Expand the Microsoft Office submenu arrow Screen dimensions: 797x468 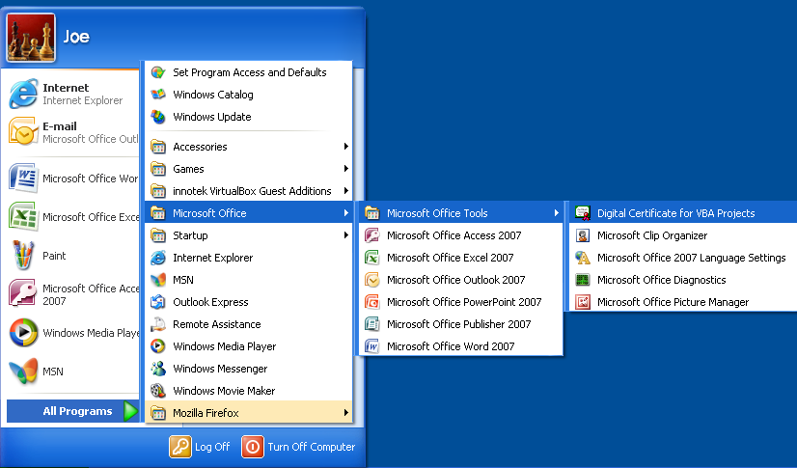click(x=345, y=213)
